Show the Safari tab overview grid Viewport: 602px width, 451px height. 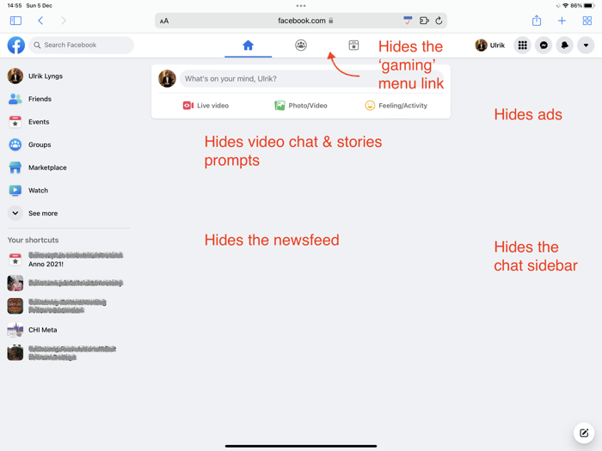(x=587, y=21)
